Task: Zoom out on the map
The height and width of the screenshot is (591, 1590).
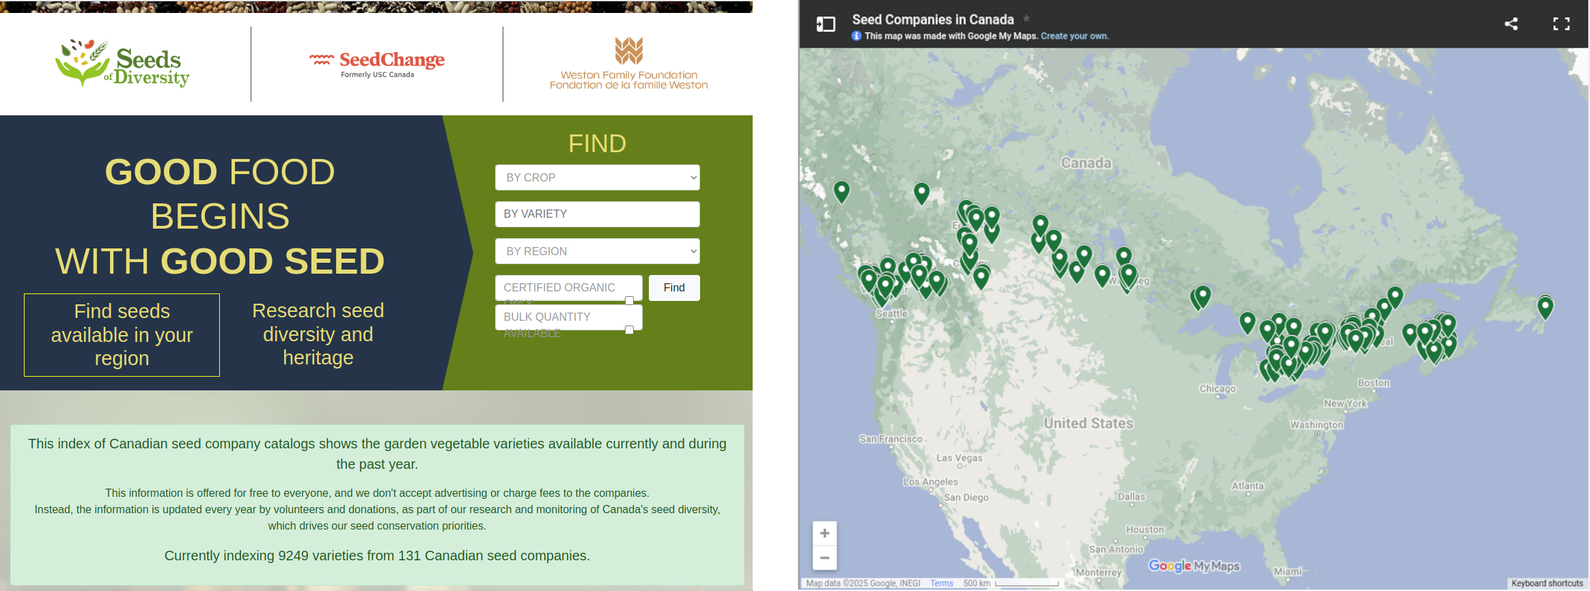Action: pyautogui.click(x=824, y=558)
